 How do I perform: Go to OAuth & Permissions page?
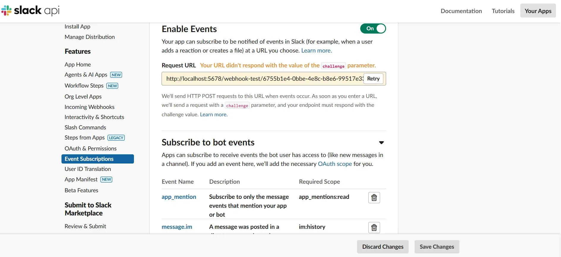click(x=91, y=148)
